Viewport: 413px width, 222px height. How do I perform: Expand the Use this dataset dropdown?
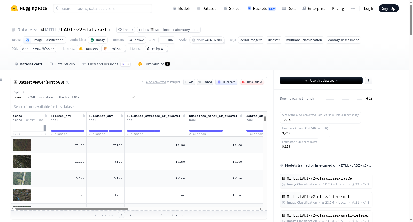[321, 80]
